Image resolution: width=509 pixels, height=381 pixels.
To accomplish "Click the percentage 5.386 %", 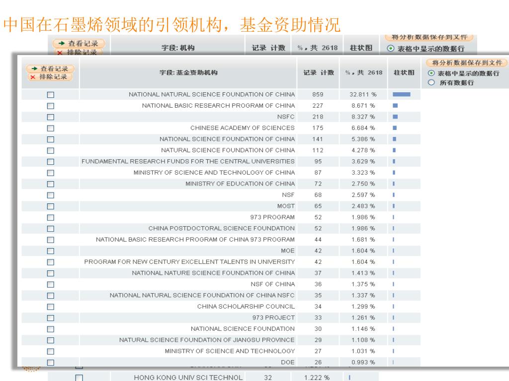I will click(x=363, y=139).
